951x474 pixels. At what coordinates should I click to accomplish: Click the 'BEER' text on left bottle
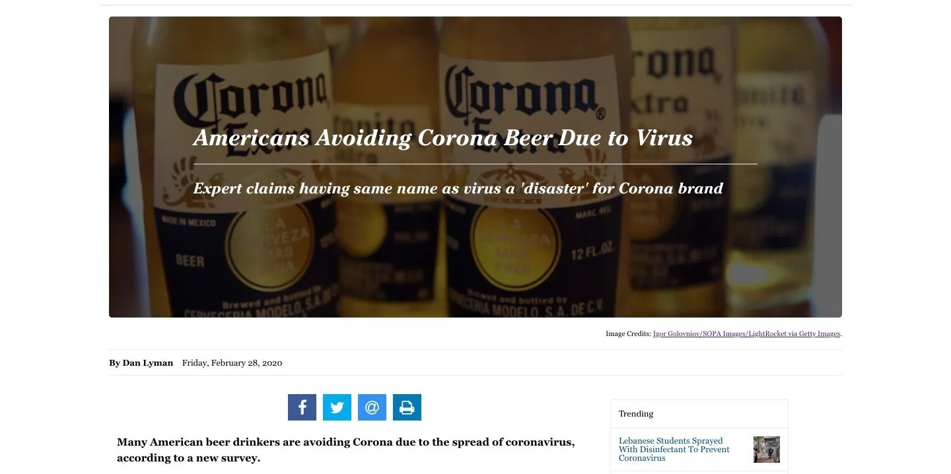[x=190, y=261]
